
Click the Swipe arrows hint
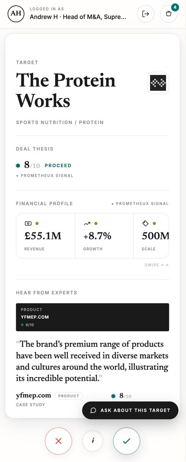click(x=156, y=265)
